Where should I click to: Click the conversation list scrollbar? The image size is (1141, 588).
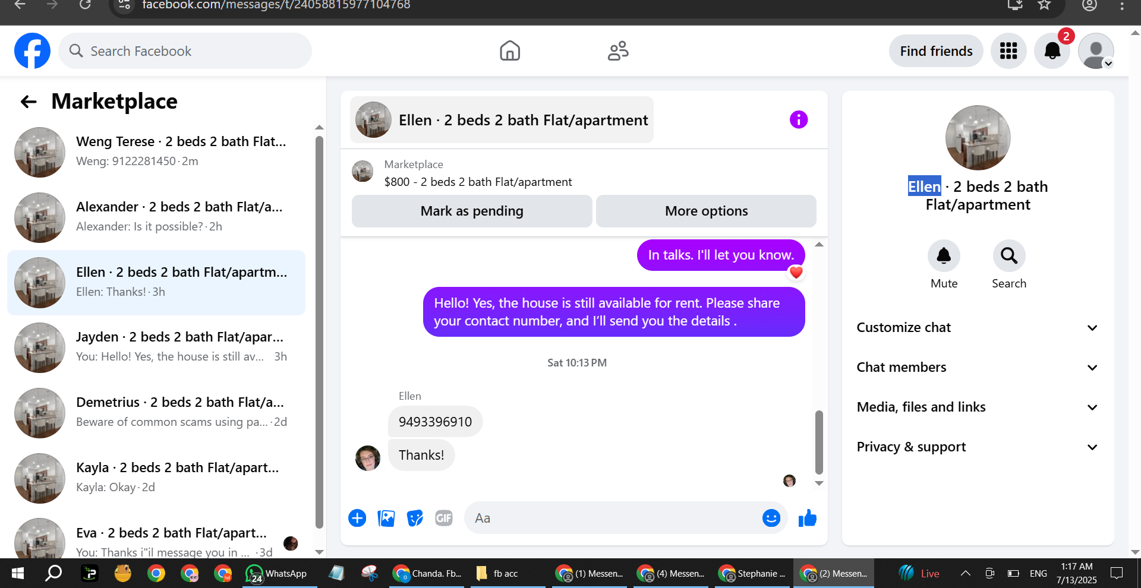tap(319, 331)
